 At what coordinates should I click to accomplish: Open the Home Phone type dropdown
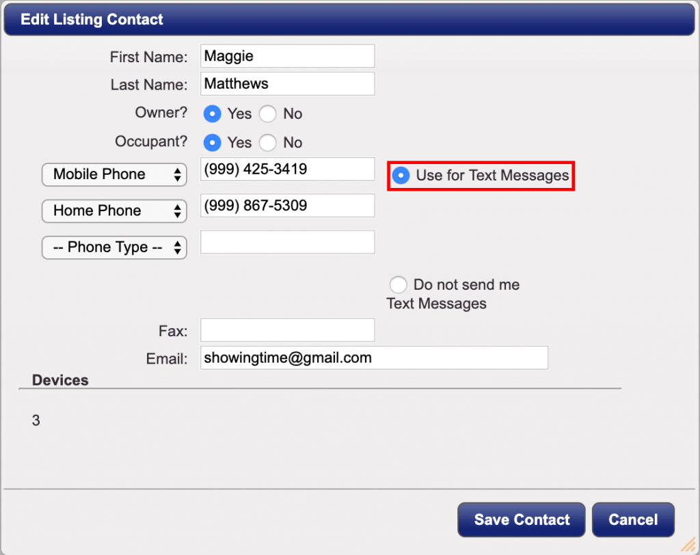(x=113, y=211)
